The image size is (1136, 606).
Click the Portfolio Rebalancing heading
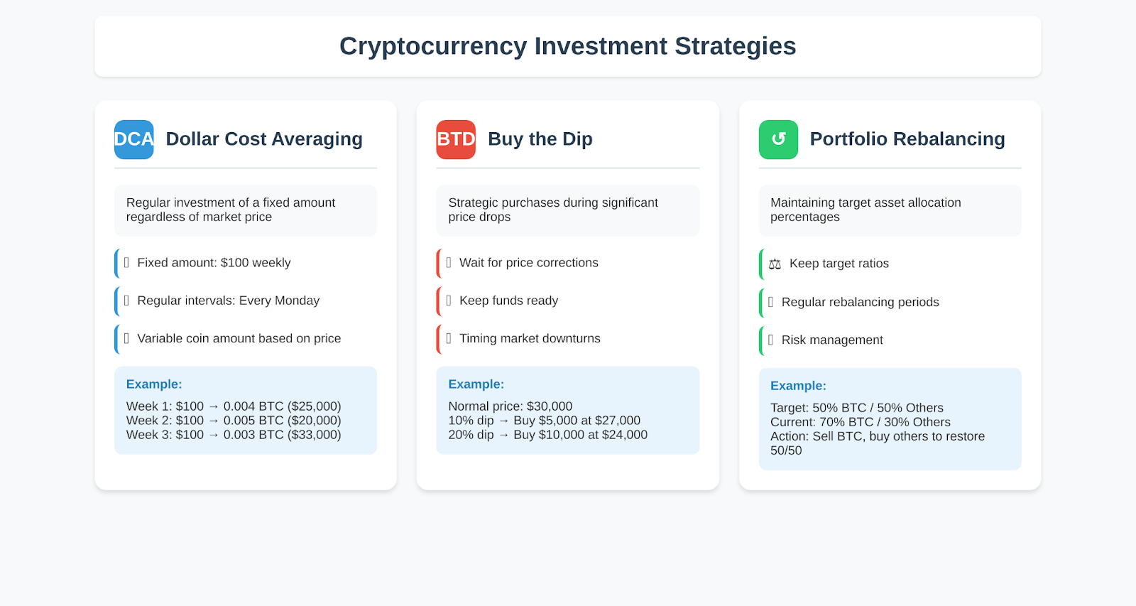click(x=907, y=139)
